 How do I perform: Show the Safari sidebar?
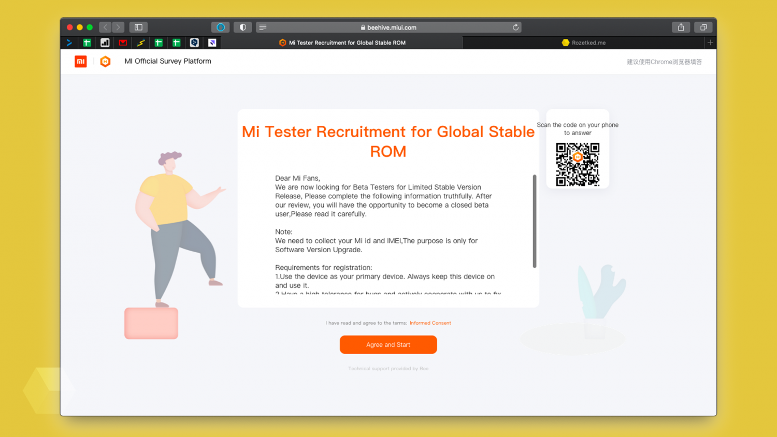(x=138, y=27)
